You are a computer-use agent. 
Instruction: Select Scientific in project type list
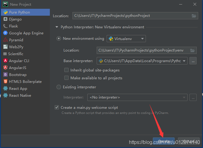pyautogui.click(x=25, y=54)
